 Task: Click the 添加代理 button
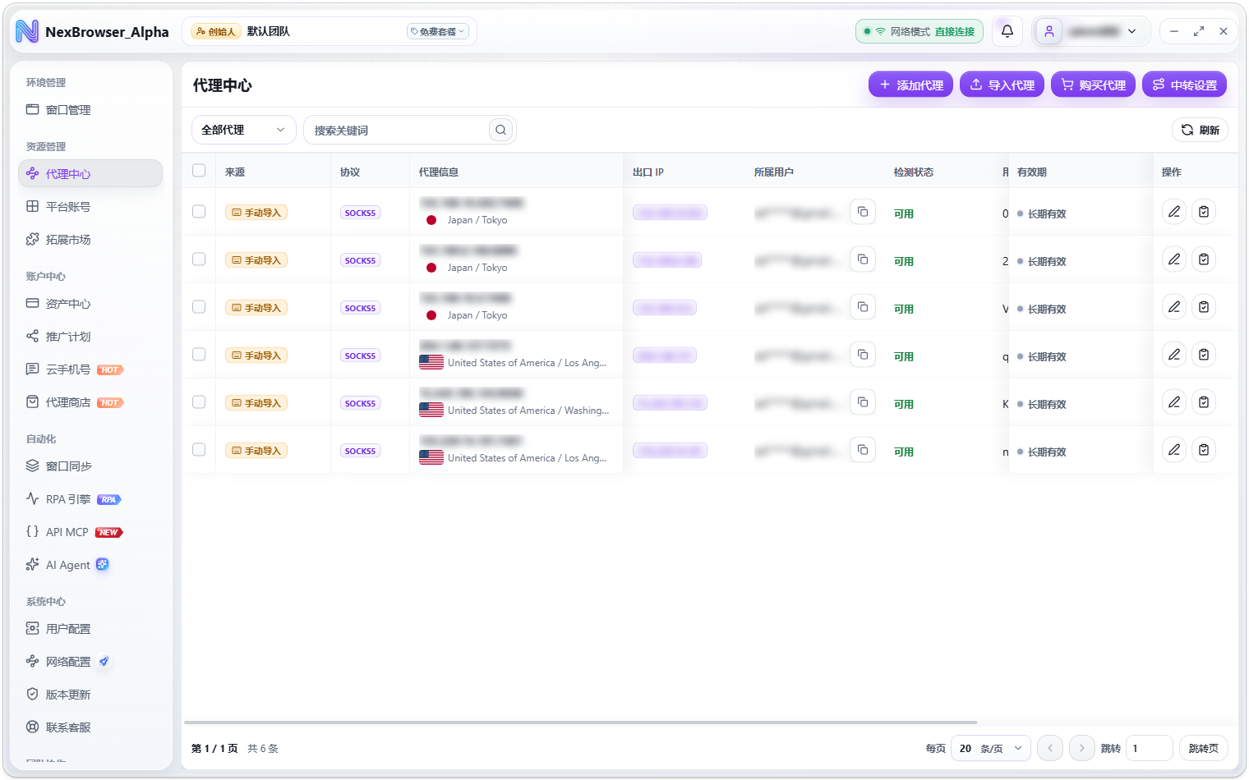tap(911, 85)
